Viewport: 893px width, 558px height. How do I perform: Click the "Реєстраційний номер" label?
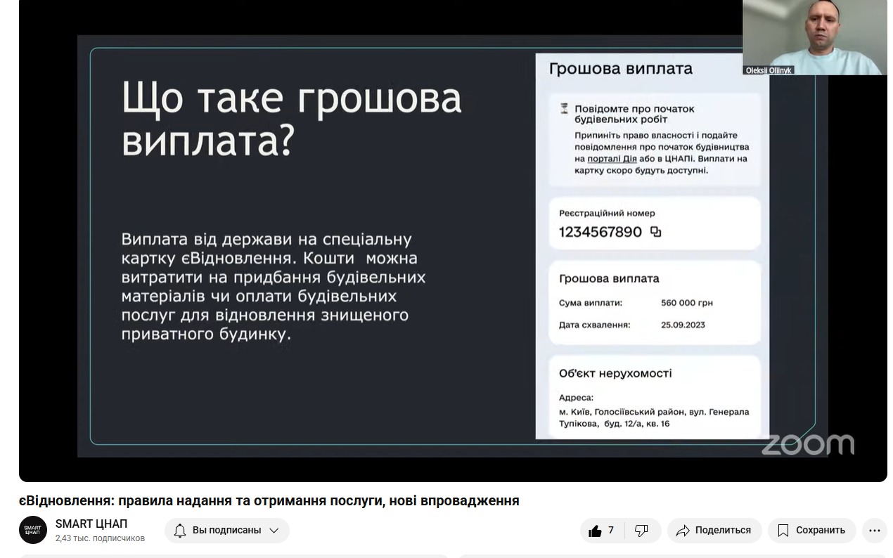(x=607, y=213)
